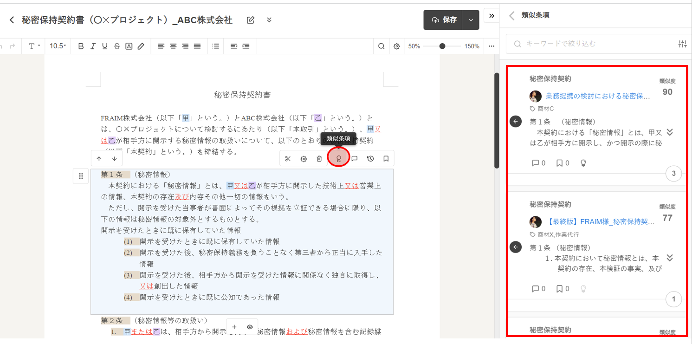The height and width of the screenshot is (344, 692).
Task: Open dropdown arrow next to 保存 button
Action: tap(471, 20)
